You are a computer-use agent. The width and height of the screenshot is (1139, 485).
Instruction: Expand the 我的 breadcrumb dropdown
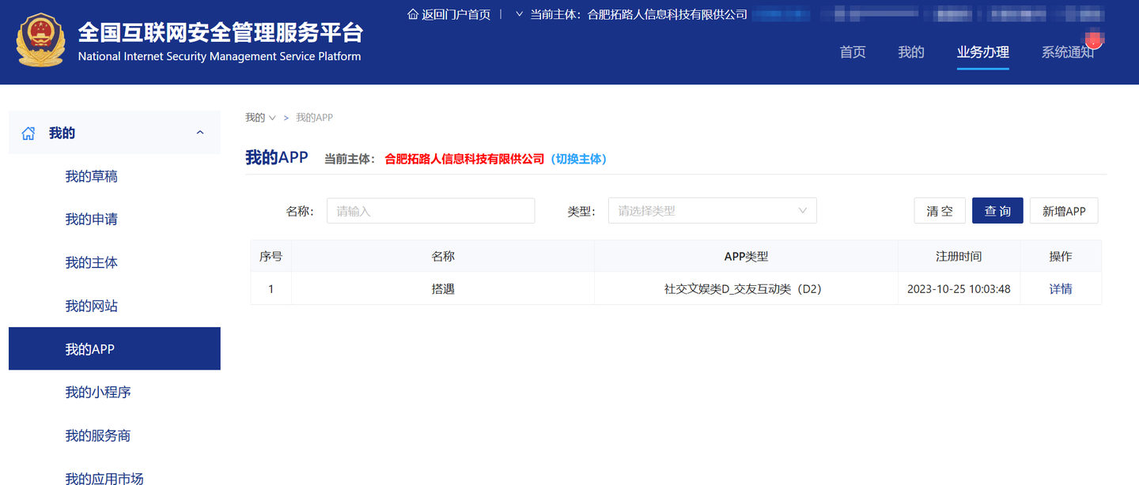[272, 118]
